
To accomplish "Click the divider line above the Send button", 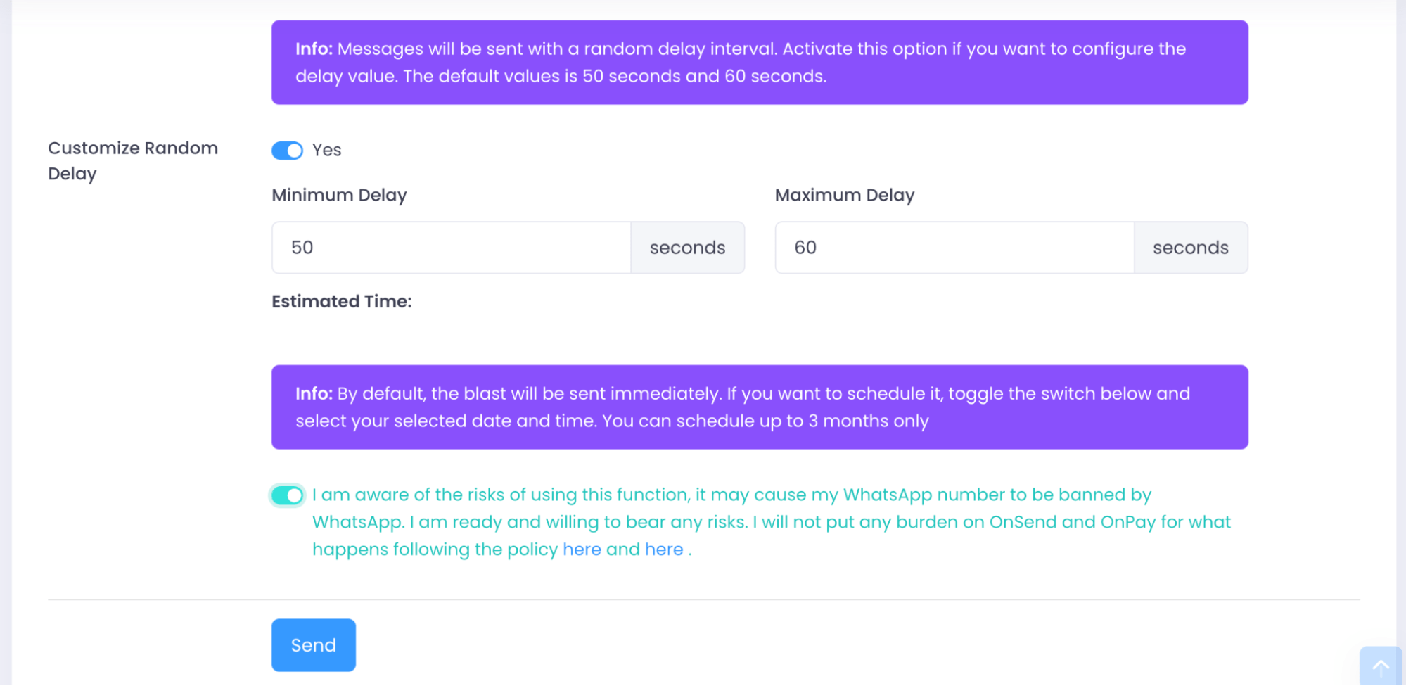I will 703,599.
